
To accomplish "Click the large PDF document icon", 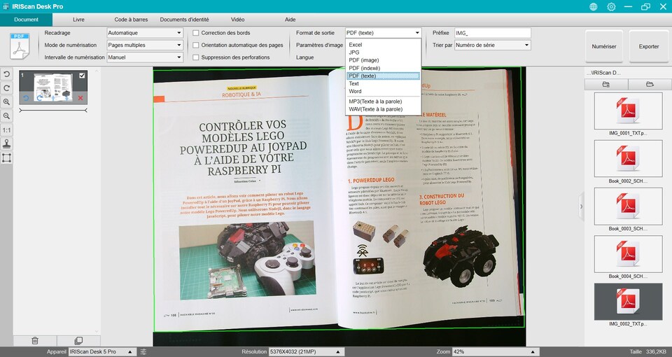I will tap(20, 46).
